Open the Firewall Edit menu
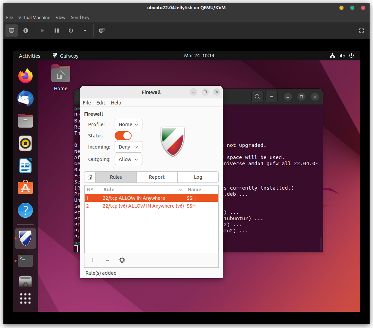The height and width of the screenshot is (328, 373). click(101, 103)
